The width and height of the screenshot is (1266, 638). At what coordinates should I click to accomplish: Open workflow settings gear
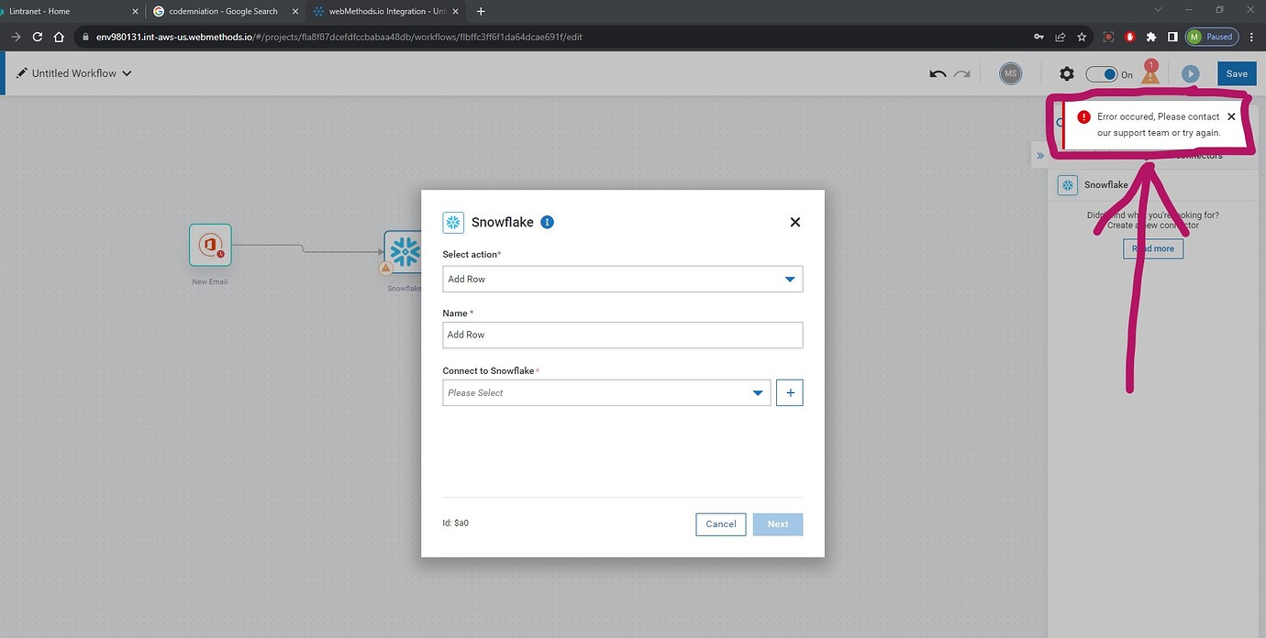pyautogui.click(x=1066, y=73)
